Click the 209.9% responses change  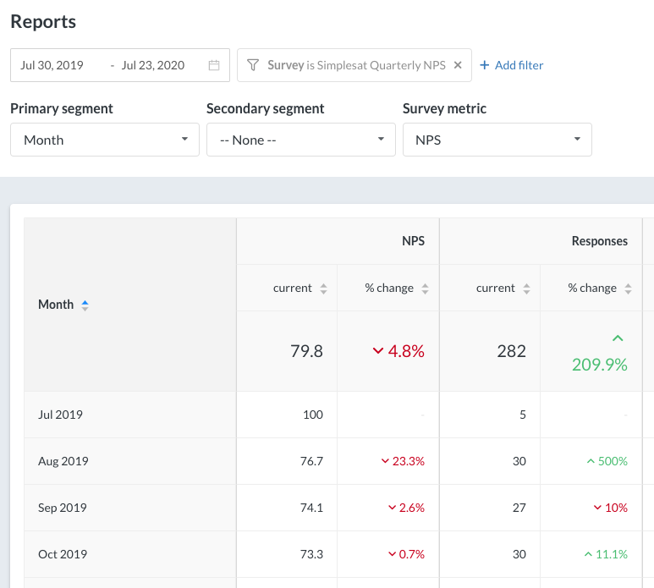[x=599, y=365]
